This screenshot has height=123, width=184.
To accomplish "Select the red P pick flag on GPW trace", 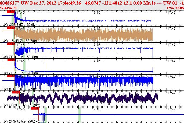I will pyautogui.click(x=35, y=108).
